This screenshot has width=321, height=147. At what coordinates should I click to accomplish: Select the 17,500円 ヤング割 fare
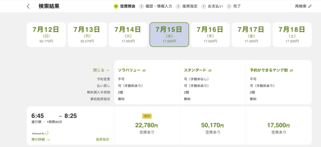(279, 125)
